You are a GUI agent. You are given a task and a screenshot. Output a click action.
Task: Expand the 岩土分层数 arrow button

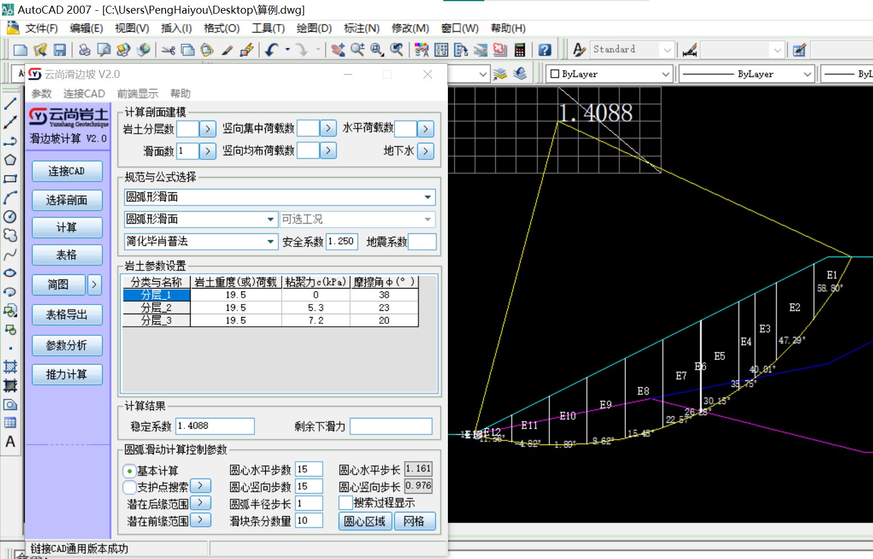coord(208,129)
